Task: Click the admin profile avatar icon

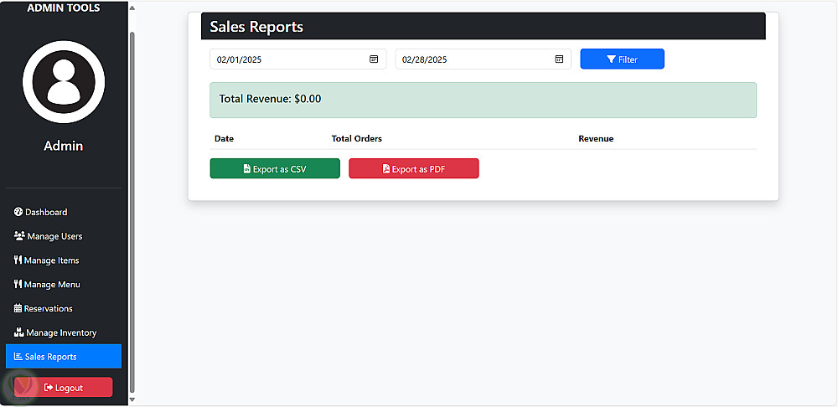Action: click(64, 82)
